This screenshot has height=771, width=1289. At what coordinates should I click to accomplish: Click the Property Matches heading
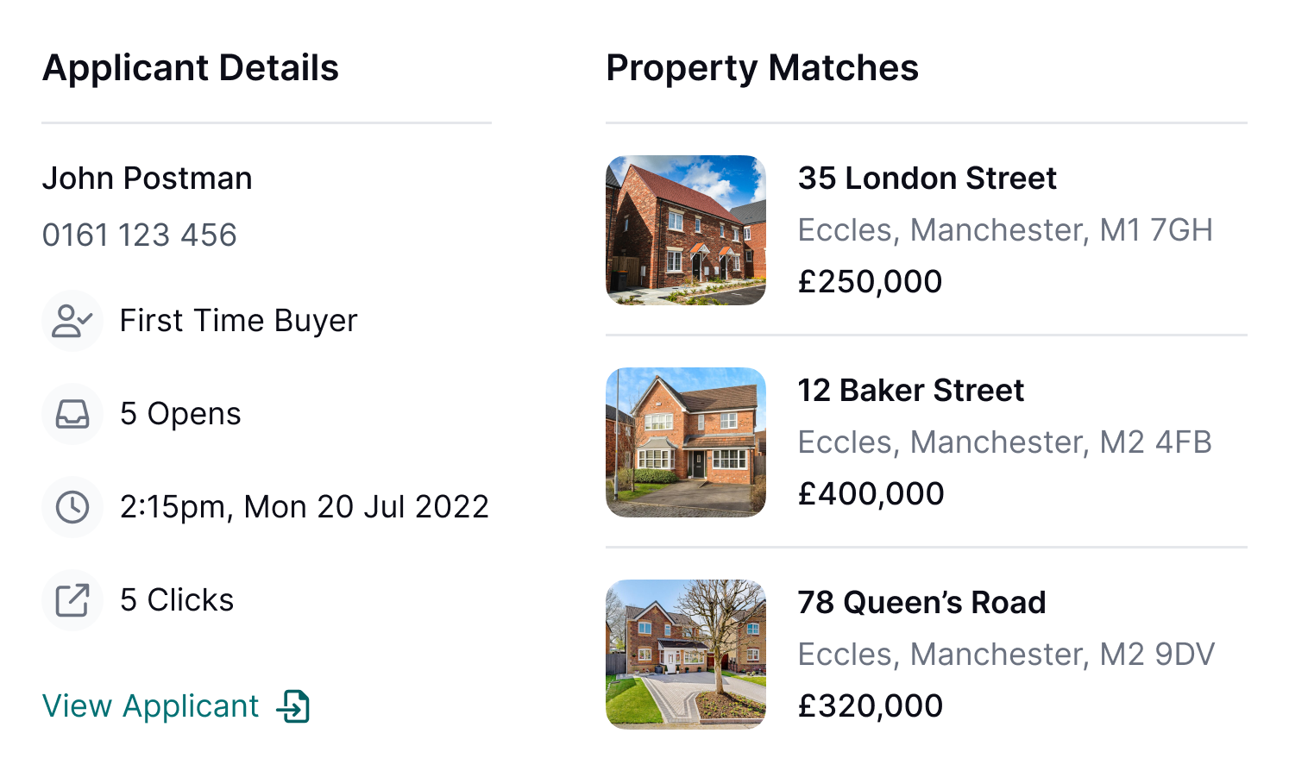[x=763, y=68]
